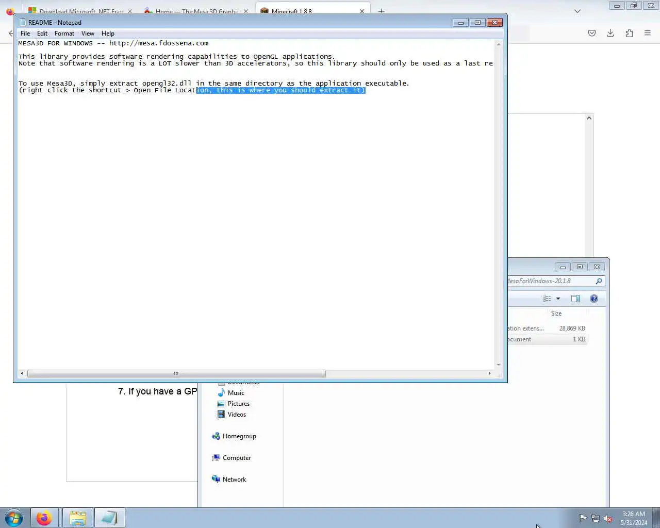This screenshot has width=660, height=528.
Task: Switch to Download Microsoft .NET Framework tab
Action: click(80, 11)
